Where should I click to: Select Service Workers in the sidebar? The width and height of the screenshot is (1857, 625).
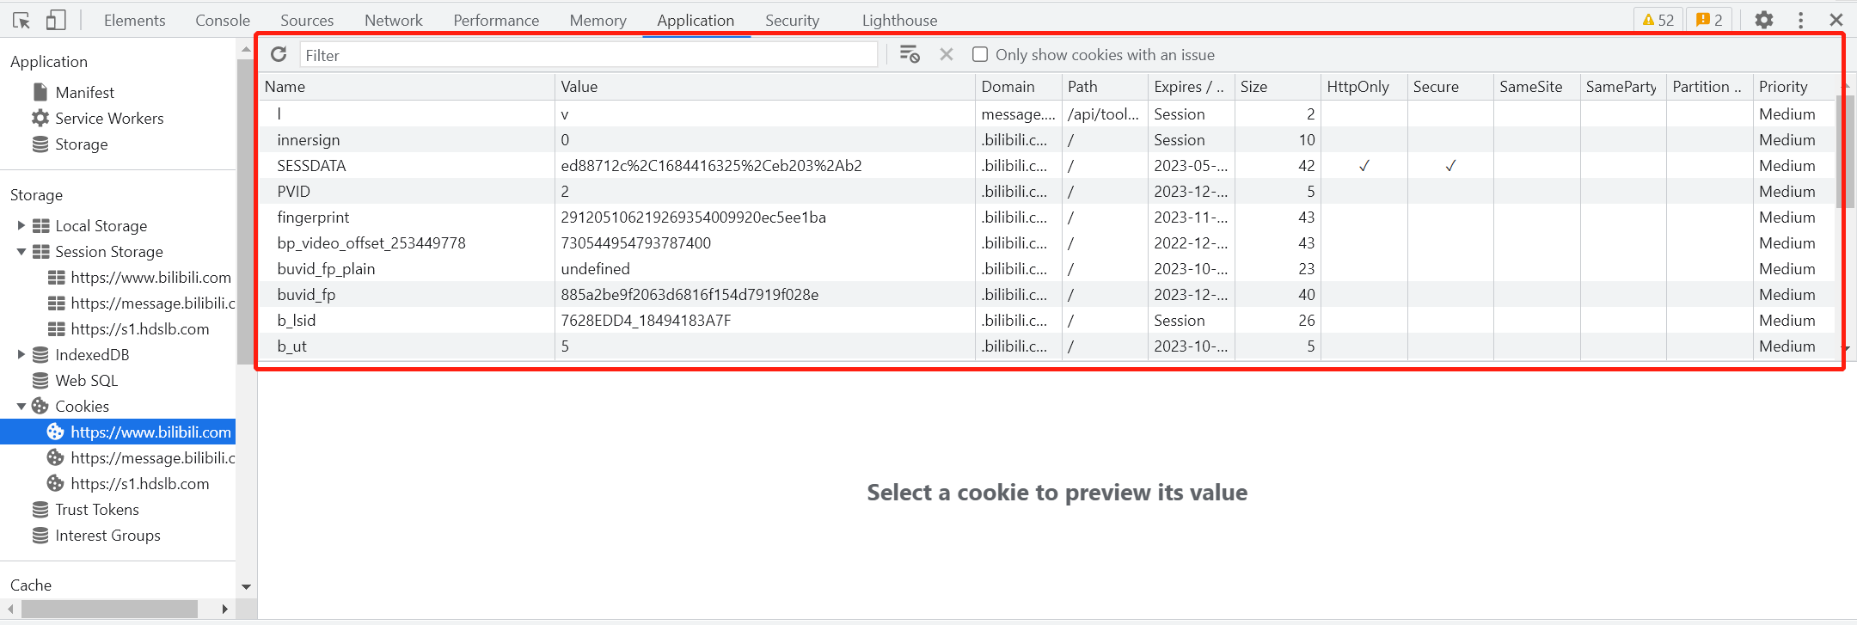click(109, 118)
